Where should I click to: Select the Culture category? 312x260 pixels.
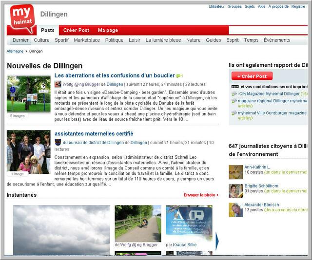tap(41, 40)
